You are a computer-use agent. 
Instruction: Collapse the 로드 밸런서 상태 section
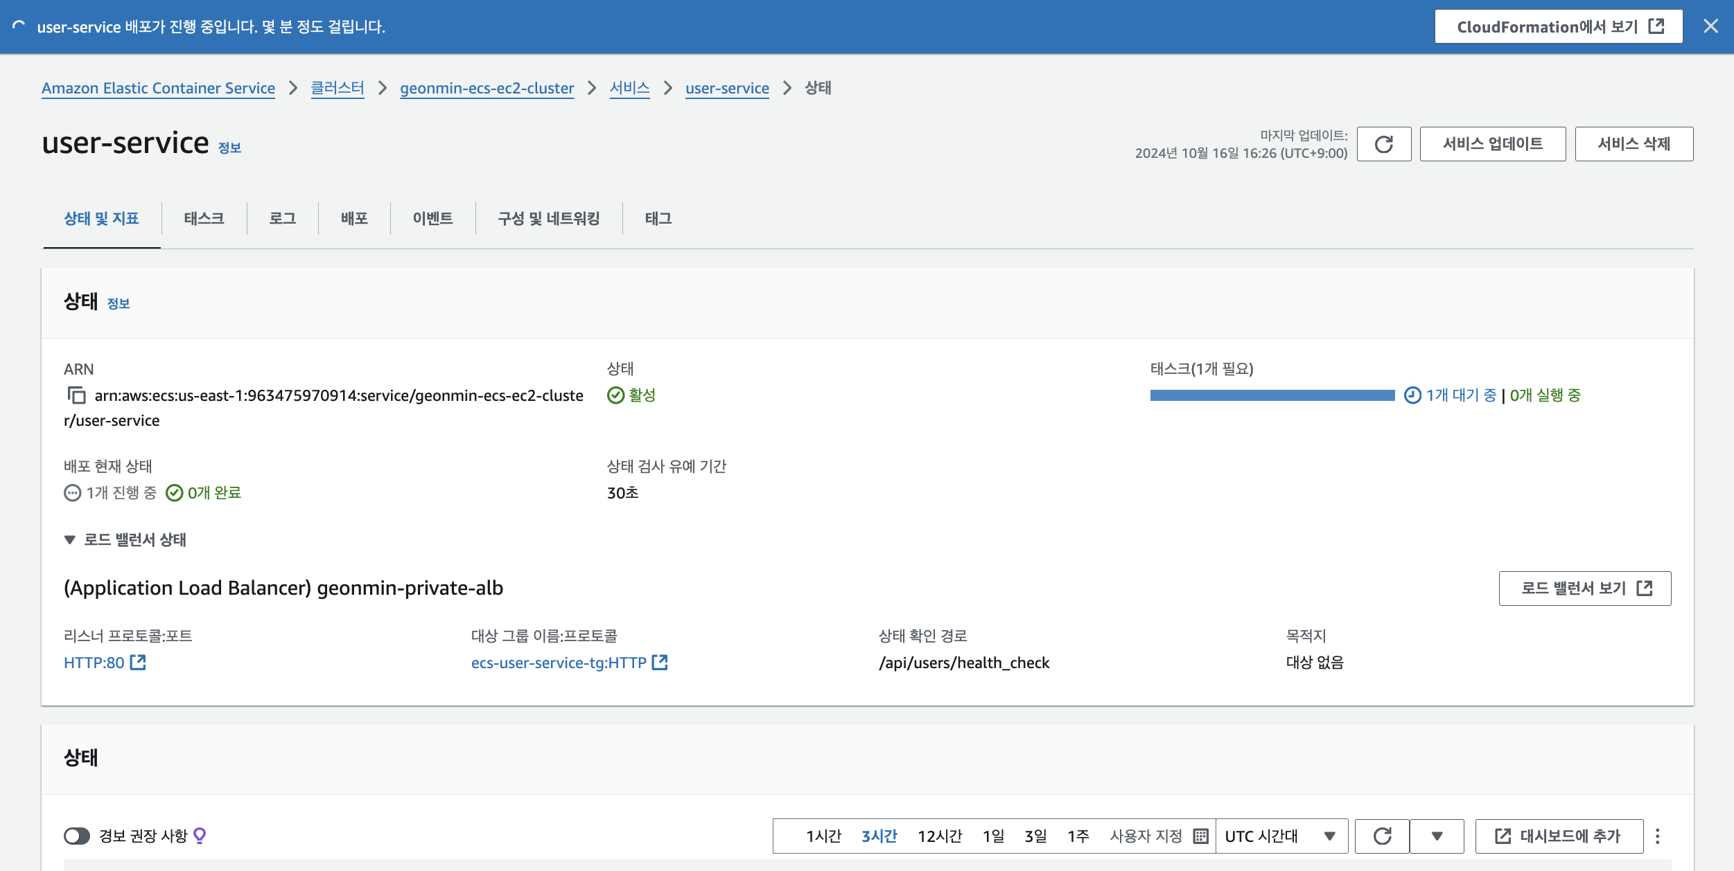coord(125,540)
